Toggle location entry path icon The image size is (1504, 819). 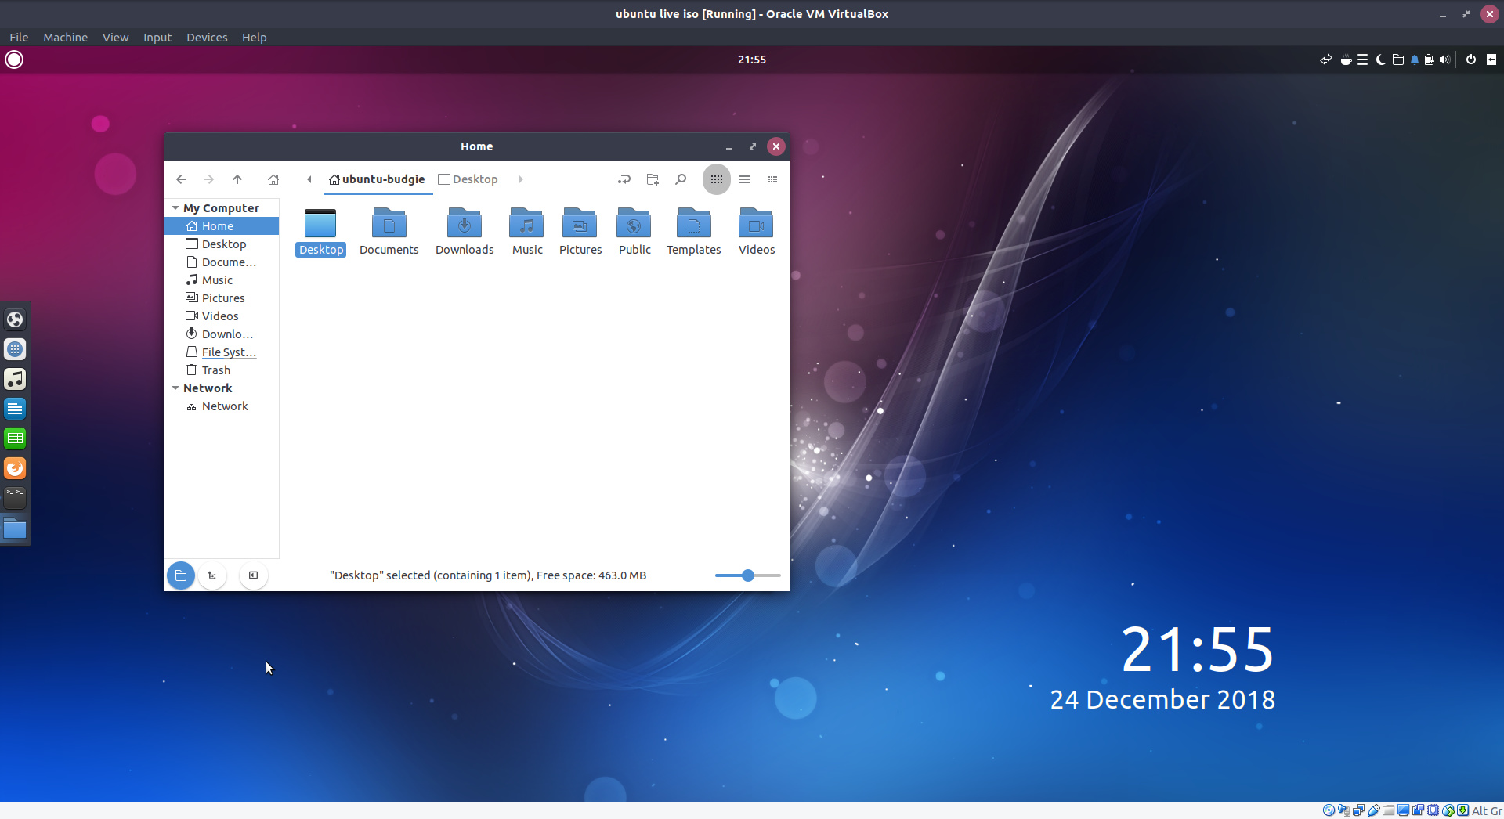[x=624, y=179]
